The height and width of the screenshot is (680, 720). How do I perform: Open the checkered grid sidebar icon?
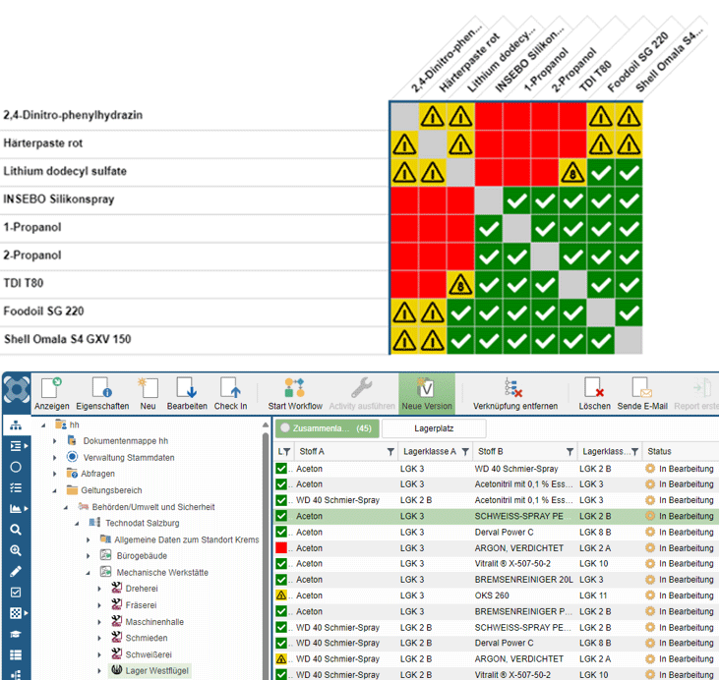pos(16,613)
